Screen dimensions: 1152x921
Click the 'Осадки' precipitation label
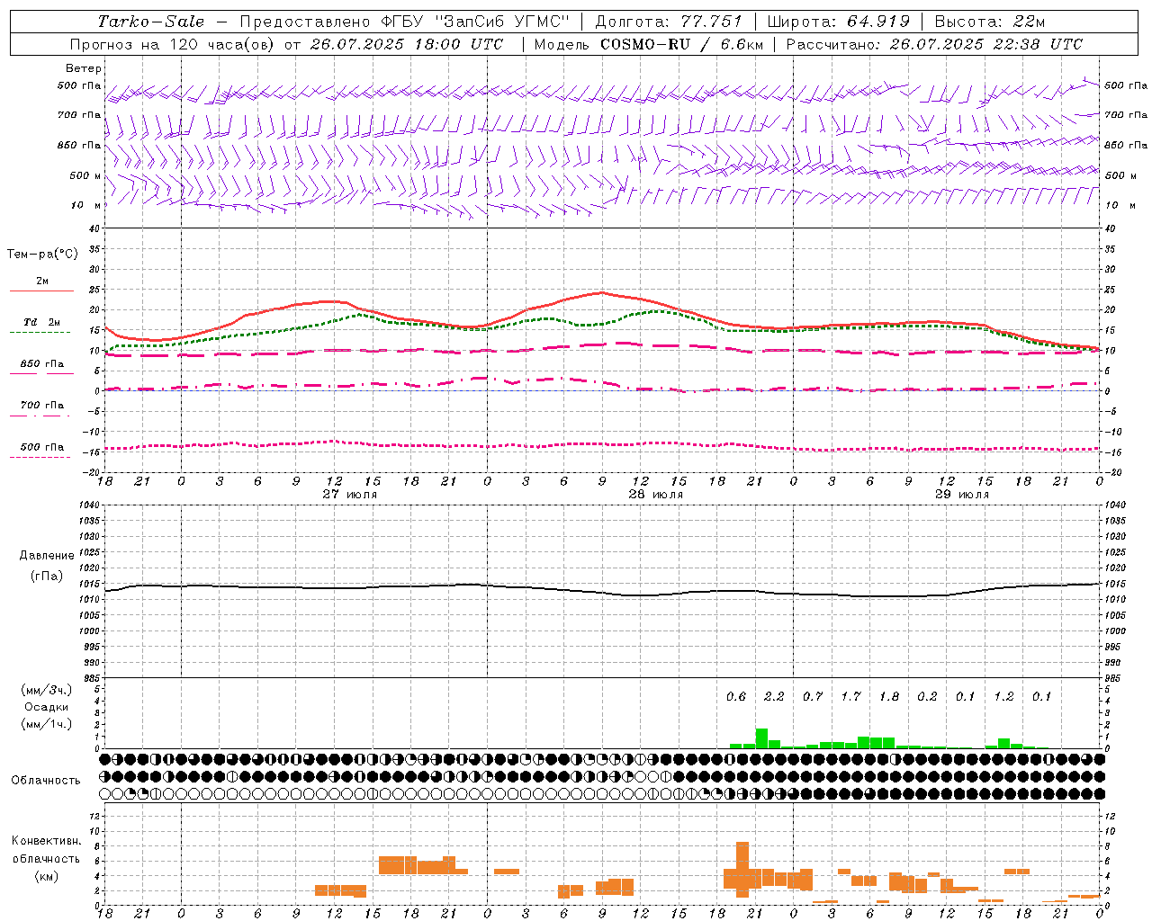(x=47, y=707)
